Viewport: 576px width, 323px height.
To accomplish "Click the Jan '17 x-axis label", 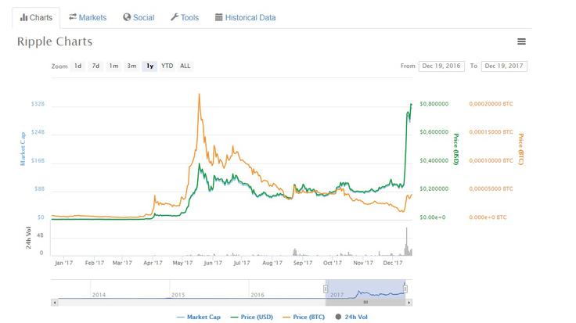I will click(63, 263).
